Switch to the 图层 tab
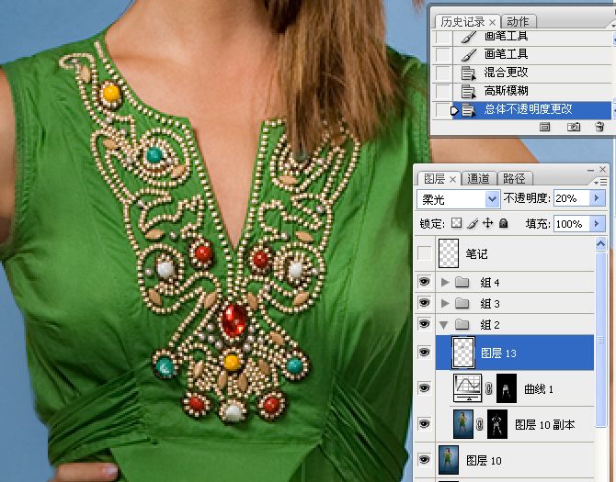Screen dimensions: 616x482 pos(435,179)
